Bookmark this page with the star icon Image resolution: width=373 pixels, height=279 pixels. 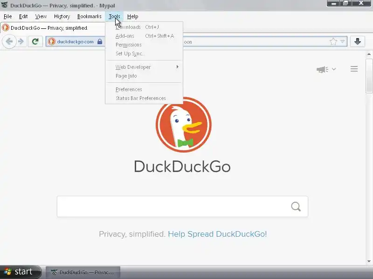333,41
